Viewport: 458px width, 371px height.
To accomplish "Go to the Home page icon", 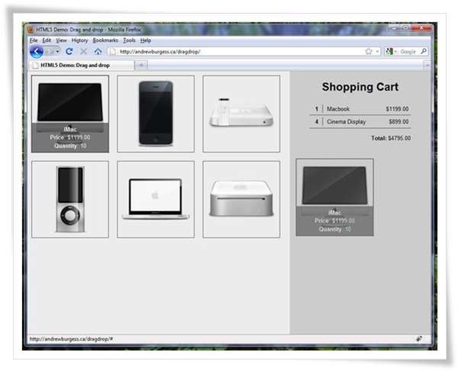I will click(98, 52).
